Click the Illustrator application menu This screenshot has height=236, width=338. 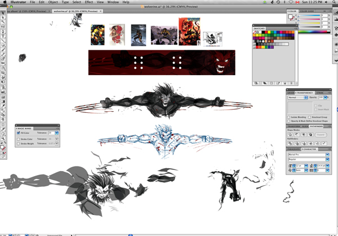point(18,2)
